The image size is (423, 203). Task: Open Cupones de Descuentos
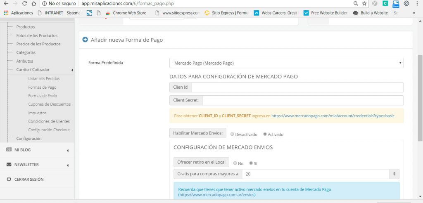[x=50, y=104]
